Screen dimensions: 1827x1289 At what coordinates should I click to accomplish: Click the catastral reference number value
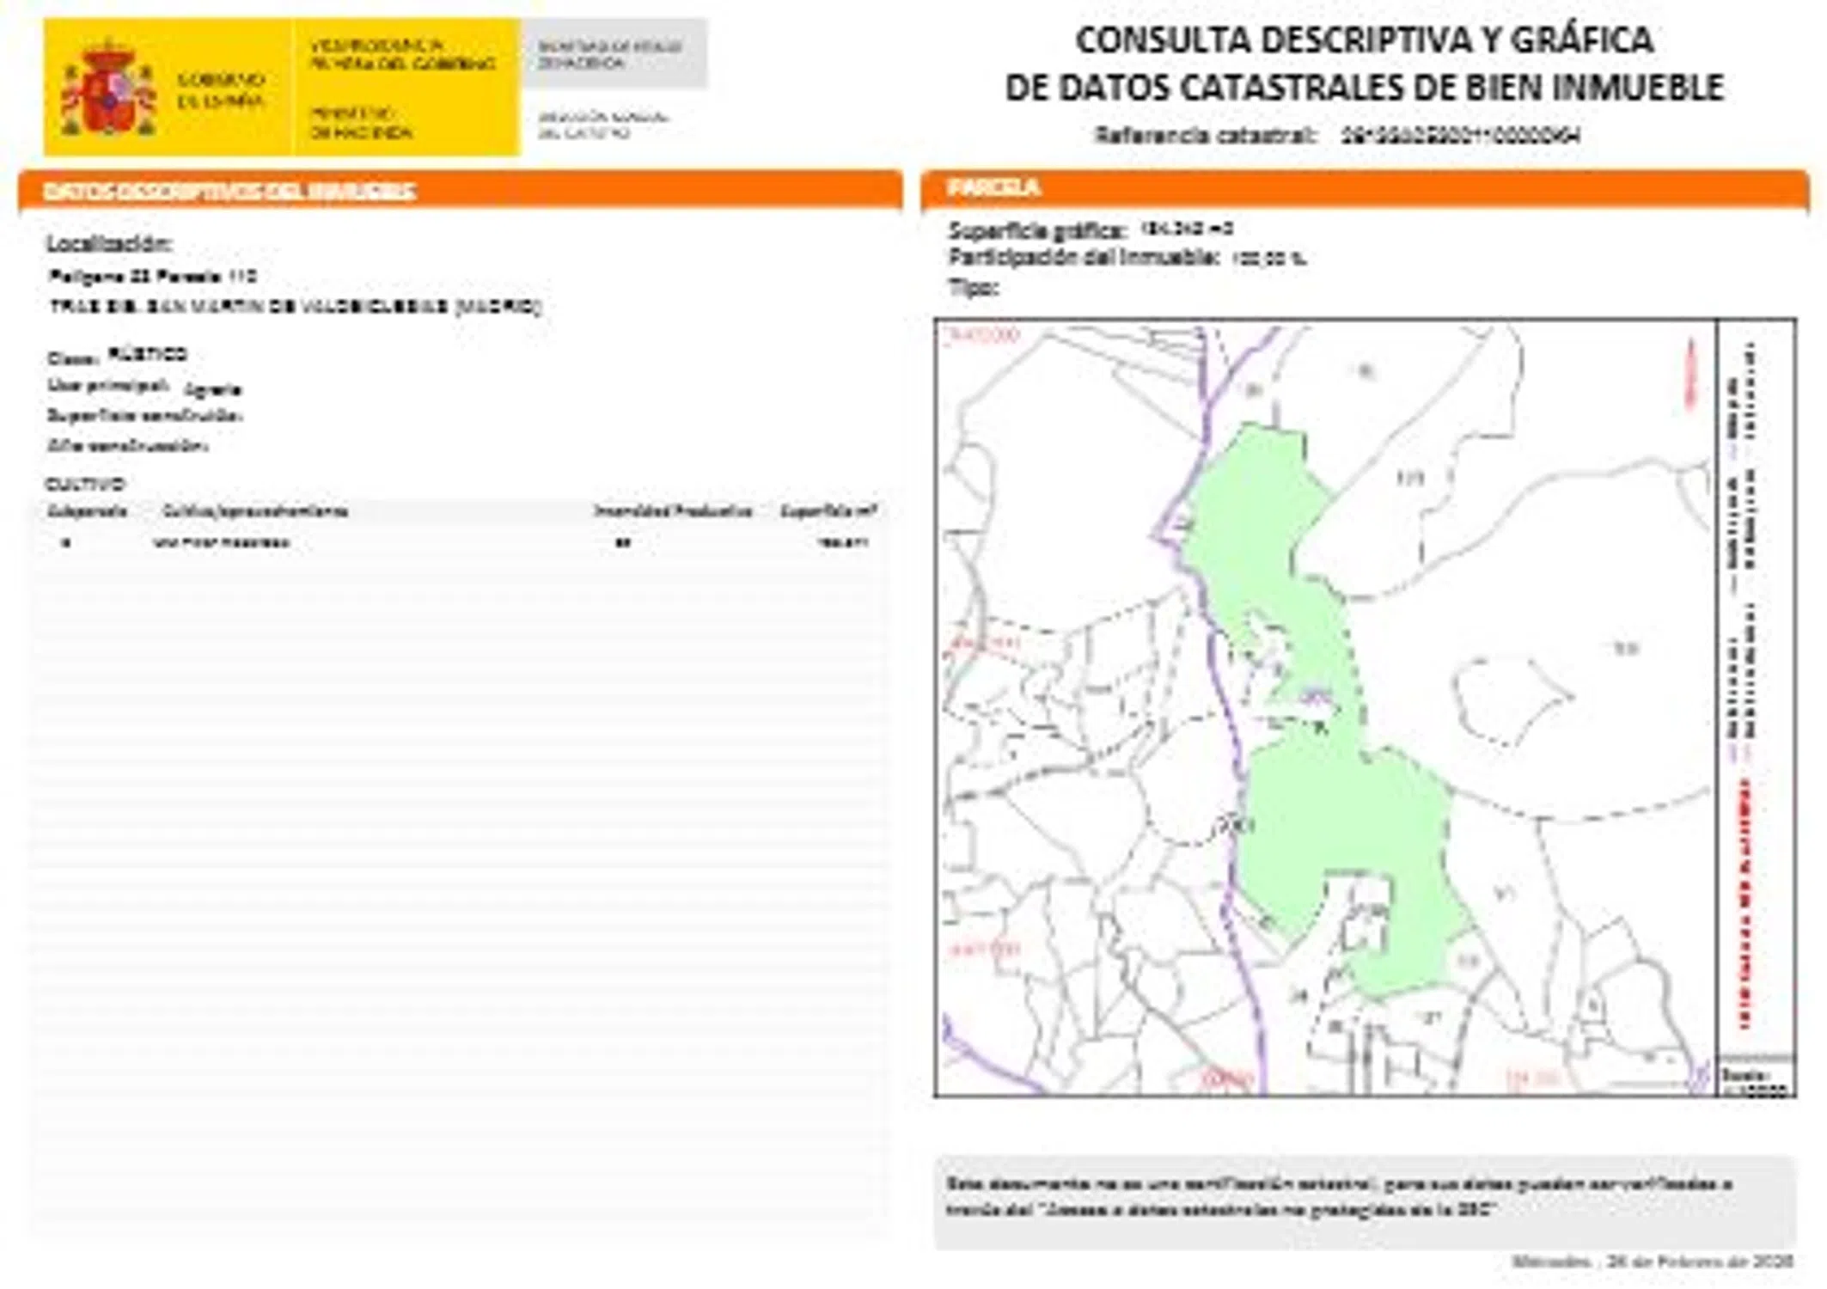coord(1460,135)
